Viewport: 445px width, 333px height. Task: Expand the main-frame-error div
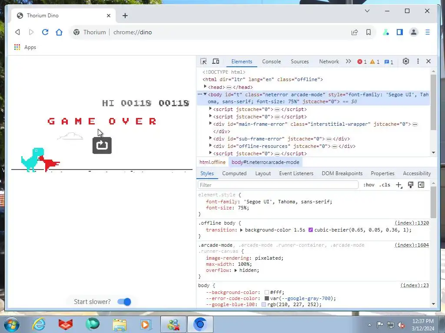point(210,124)
